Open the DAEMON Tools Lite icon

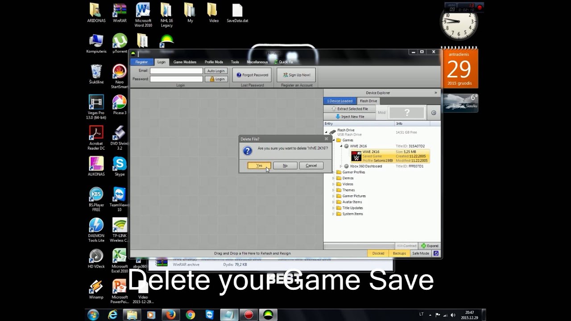[96, 230]
